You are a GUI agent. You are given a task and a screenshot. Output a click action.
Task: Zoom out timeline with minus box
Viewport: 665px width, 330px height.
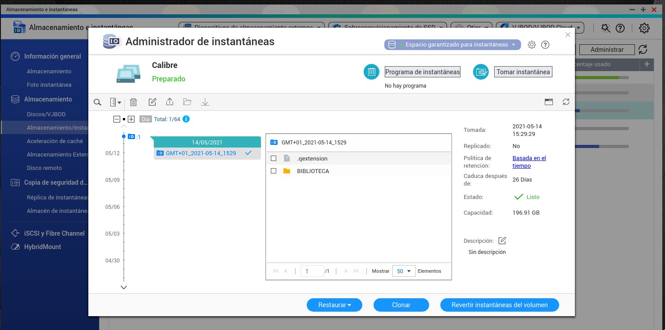(117, 119)
